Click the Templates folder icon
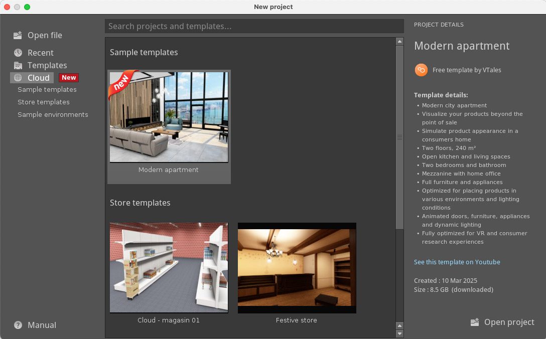 [18, 65]
